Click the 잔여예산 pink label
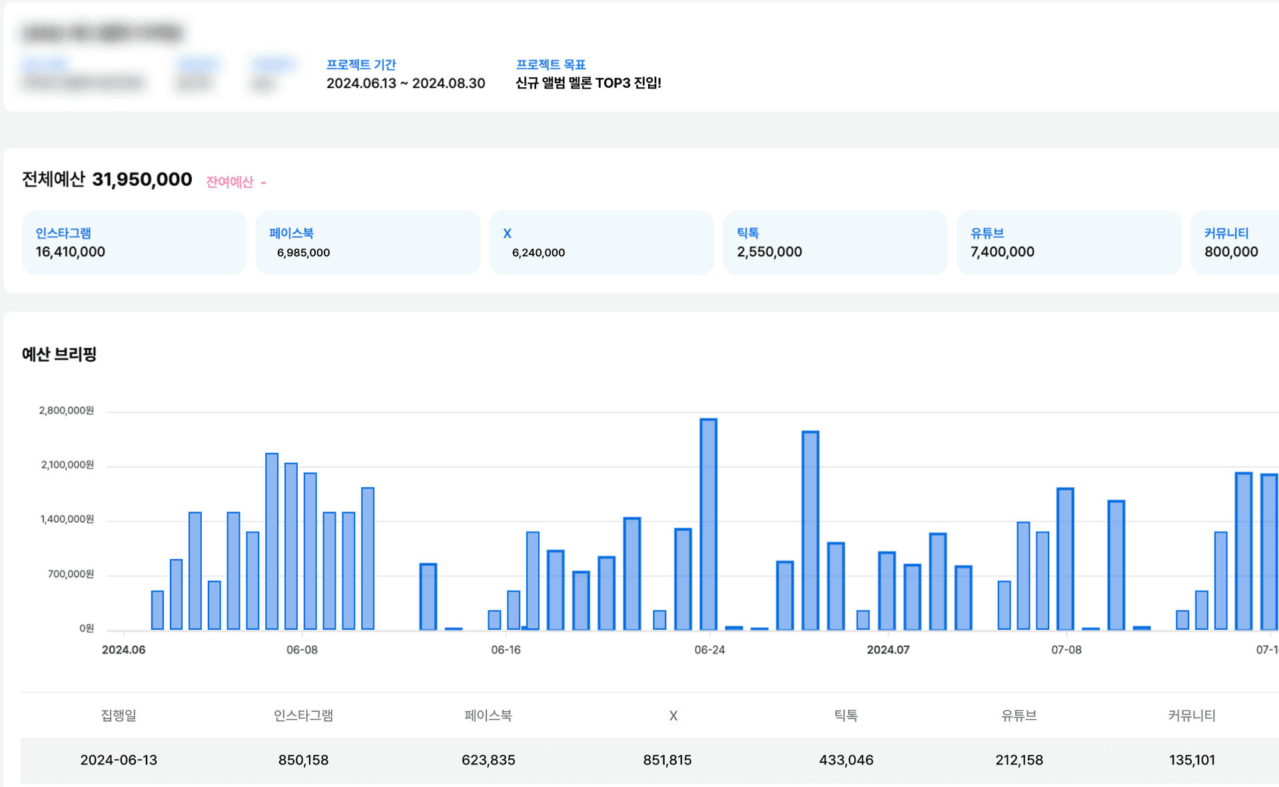Viewport: 1279px width, 787px height. [x=230, y=182]
